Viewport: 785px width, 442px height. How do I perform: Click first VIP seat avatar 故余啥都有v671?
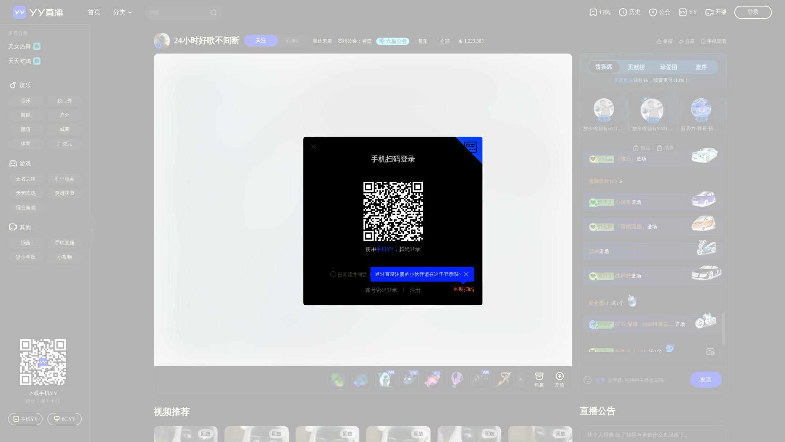click(x=603, y=109)
